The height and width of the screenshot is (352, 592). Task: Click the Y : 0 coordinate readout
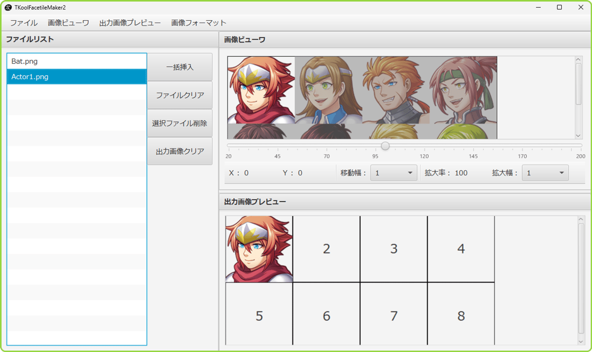tap(292, 173)
